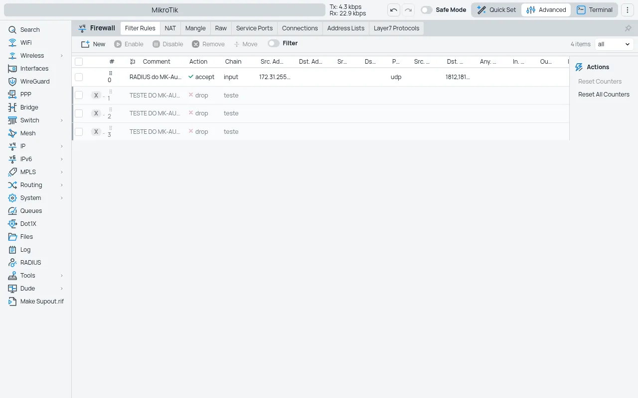
Task: Toggle the Filter switch
Action: 274,43
